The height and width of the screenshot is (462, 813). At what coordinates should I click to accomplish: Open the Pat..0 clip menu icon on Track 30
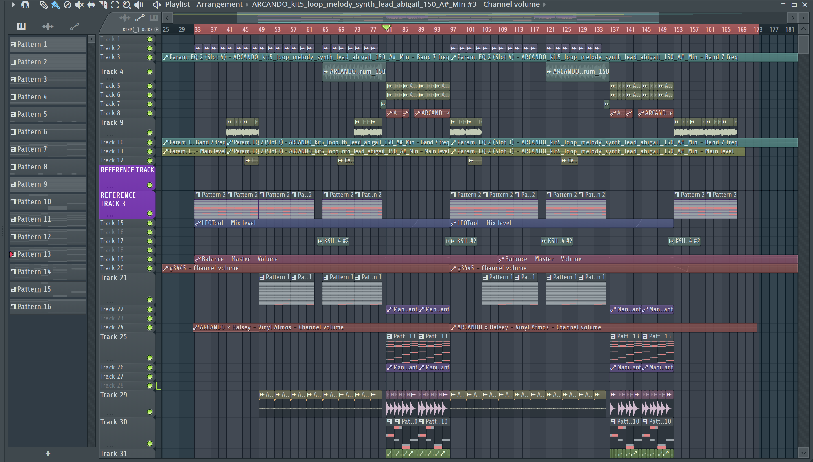pos(397,422)
